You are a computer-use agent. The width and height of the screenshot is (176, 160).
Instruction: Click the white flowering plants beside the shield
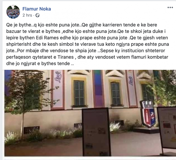pos(114,127)
